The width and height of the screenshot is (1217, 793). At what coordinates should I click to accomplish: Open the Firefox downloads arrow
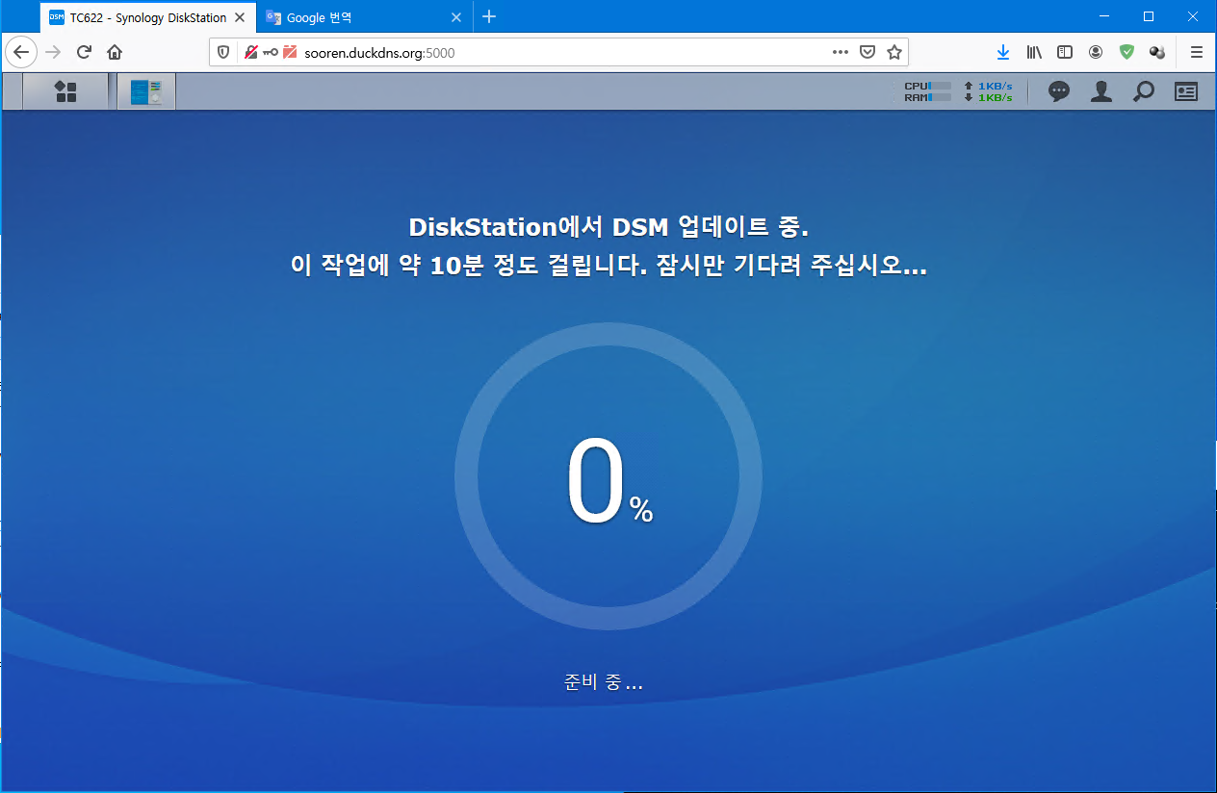1003,52
